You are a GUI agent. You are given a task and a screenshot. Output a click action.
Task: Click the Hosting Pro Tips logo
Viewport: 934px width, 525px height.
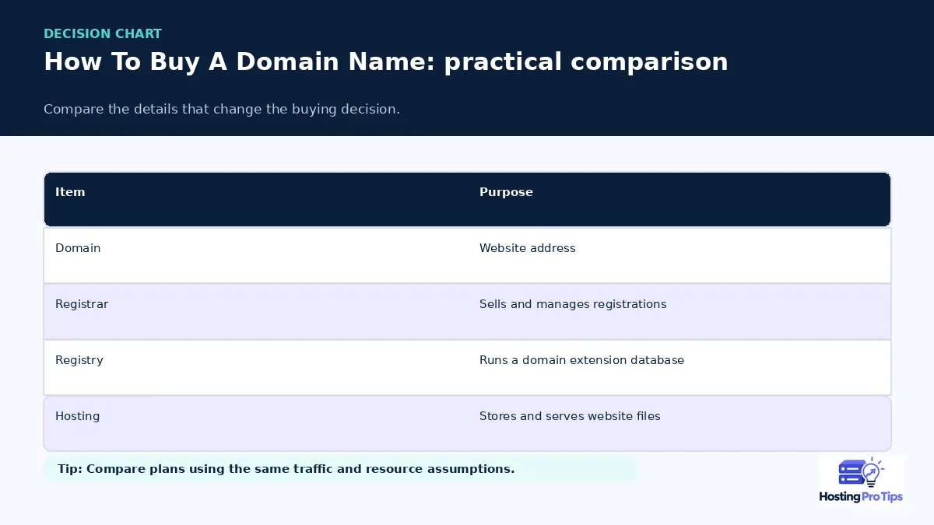click(861, 480)
